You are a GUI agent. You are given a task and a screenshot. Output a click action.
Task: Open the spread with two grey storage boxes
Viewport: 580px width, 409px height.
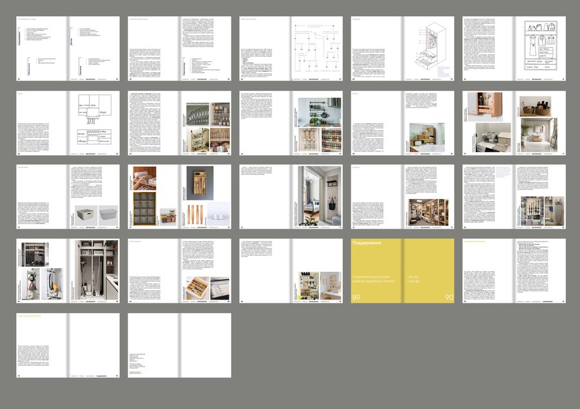(68, 196)
